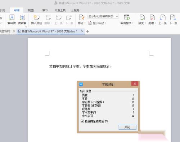This screenshot has height=142, width=180.
Task: Click the 拒绝 reject change icon
Action: 152,18
